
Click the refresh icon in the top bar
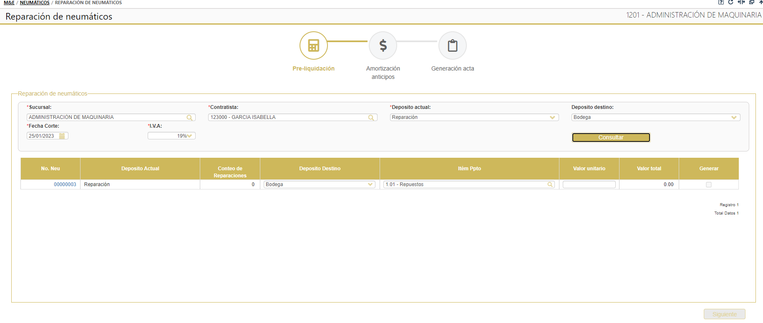[x=730, y=2]
